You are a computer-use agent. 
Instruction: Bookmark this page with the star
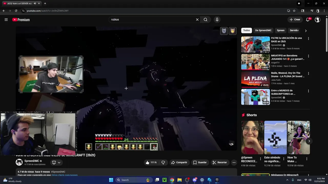pos(294,11)
